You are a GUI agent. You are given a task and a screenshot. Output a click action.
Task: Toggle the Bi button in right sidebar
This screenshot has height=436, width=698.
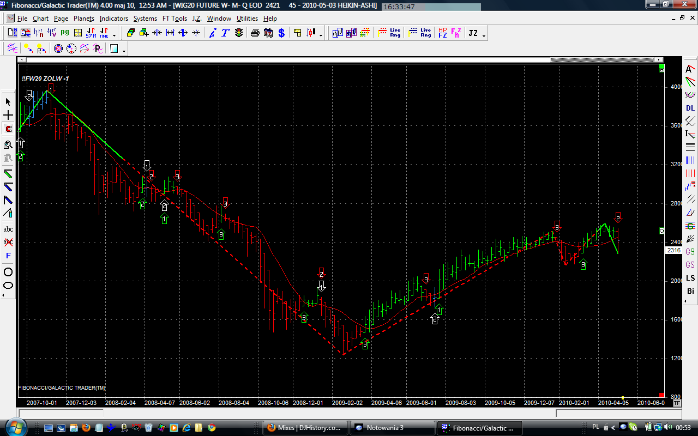pyautogui.click(x=690, y=291)
